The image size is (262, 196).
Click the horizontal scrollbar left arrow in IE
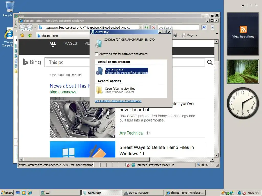coord(21,160)
